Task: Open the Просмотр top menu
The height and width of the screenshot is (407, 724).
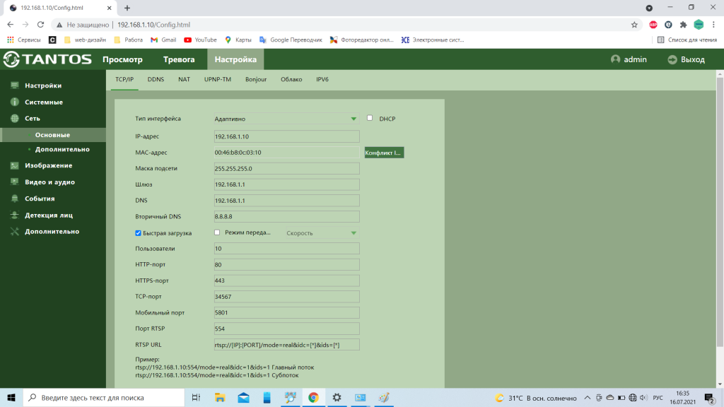Action: tap(122, 59)
